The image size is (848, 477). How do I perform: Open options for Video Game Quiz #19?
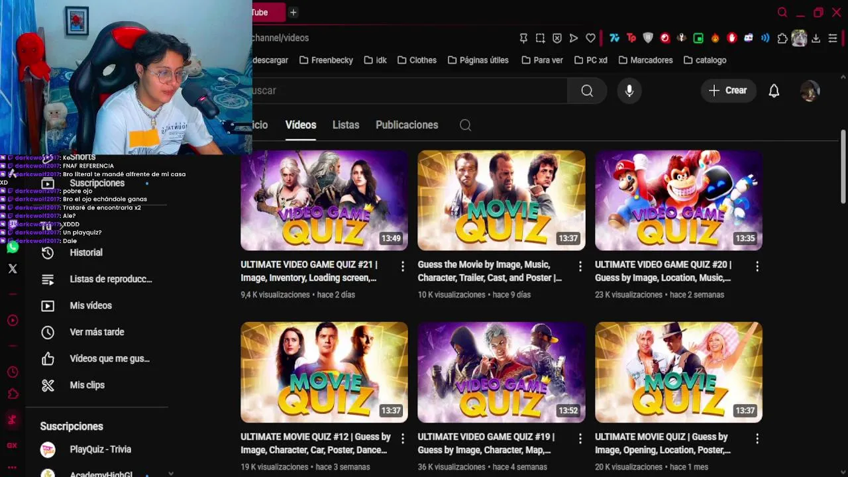(580, 439)
